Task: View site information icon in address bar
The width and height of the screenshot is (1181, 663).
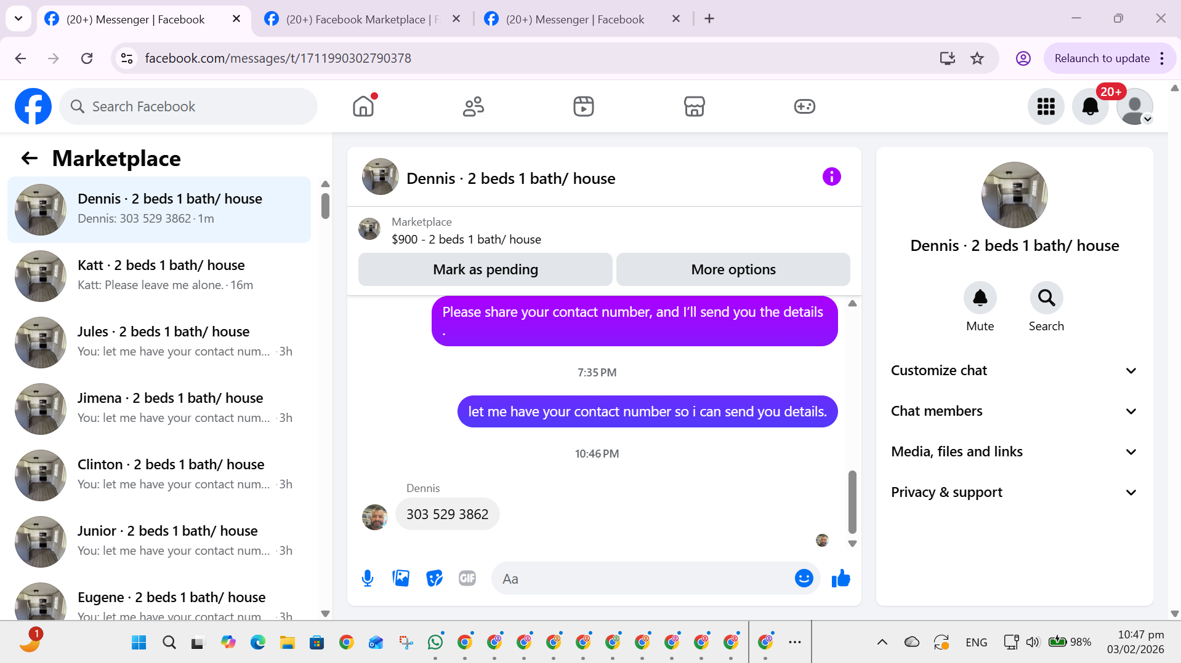Action: coord(127,58)
